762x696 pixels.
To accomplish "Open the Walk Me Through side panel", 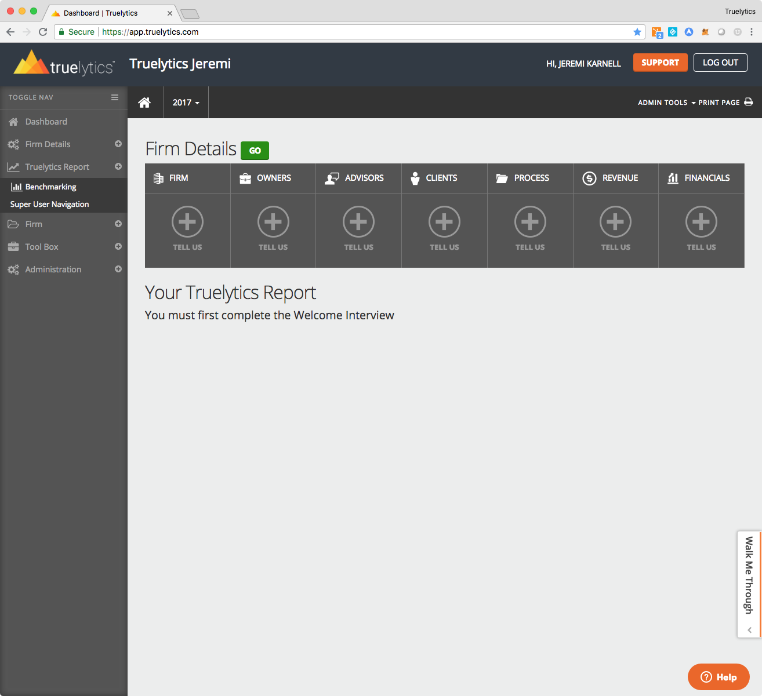I will click(749, 584).
